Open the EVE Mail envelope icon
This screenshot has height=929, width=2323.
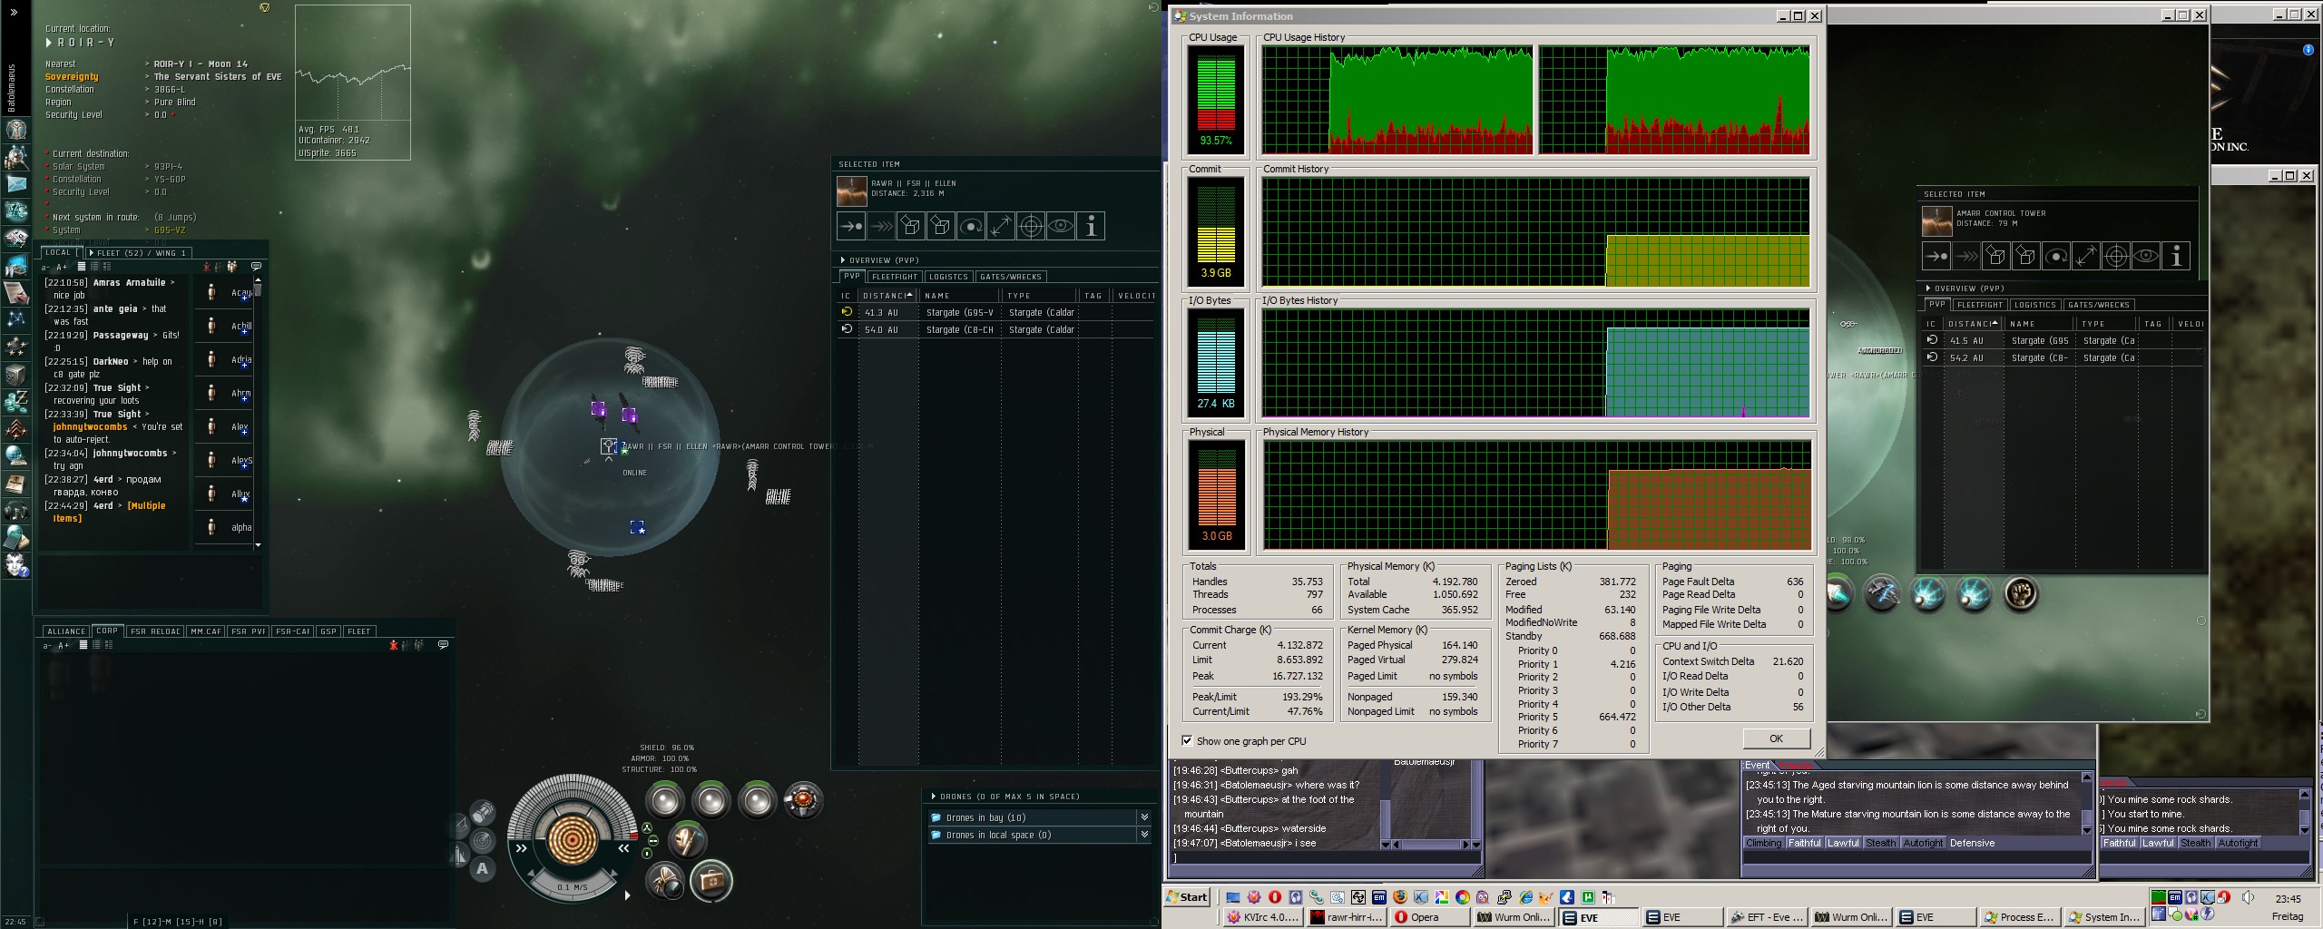pyautogui.click(x=16, y=183)
